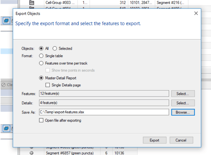Choose Features over time per track
The width and height of the screenshot is (211, 155).
pyautogui.click(x=41, y=63)
